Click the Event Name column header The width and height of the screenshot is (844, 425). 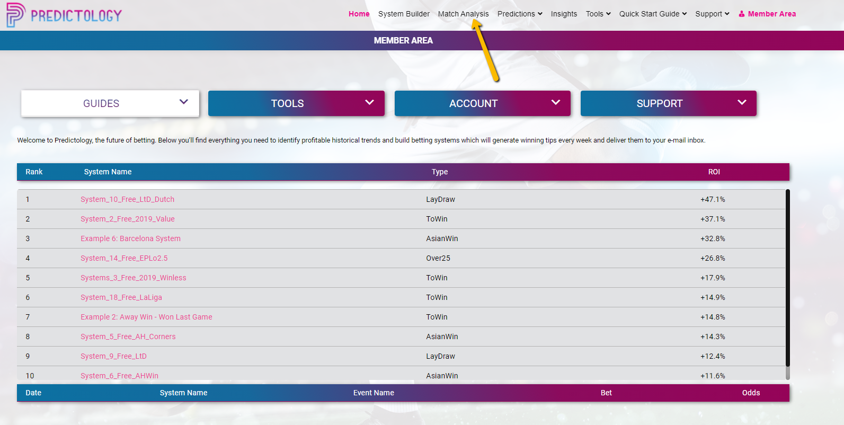tap(374, 393)
